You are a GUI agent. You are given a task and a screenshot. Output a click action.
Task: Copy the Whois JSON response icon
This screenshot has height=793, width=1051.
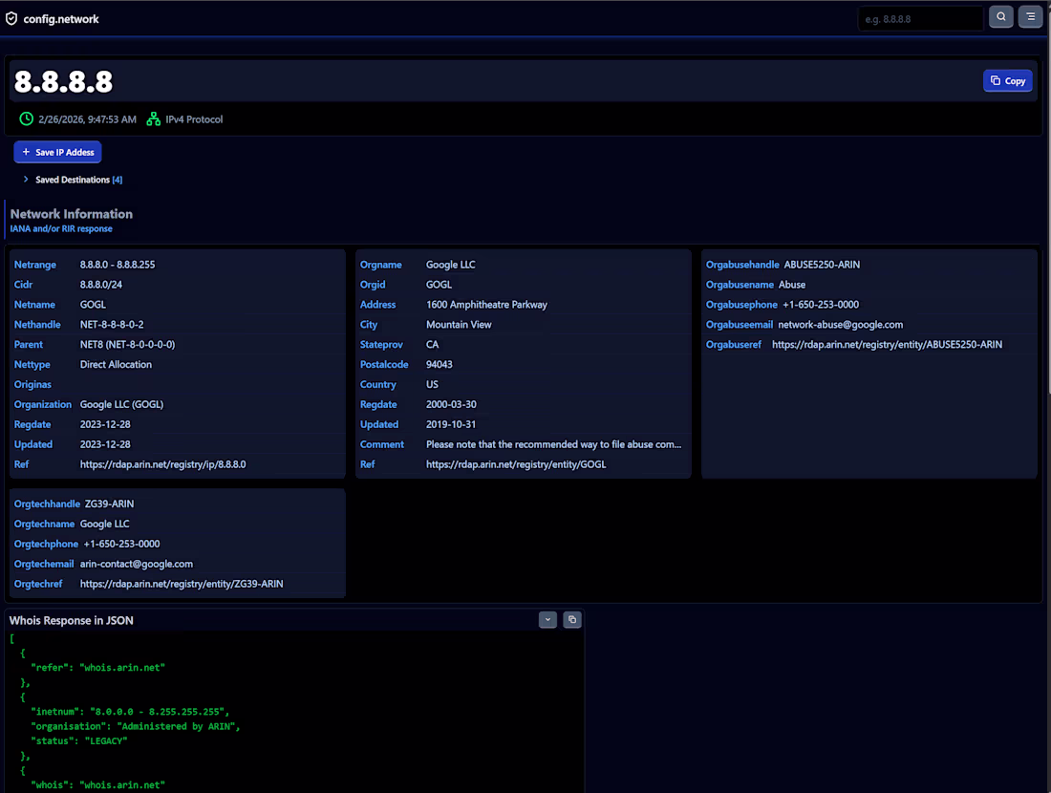(571, 619)
